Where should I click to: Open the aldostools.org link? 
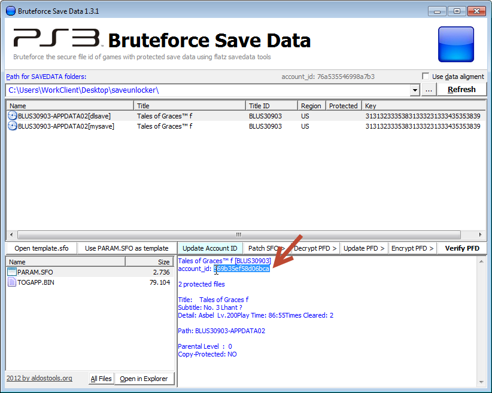[40, 378]
